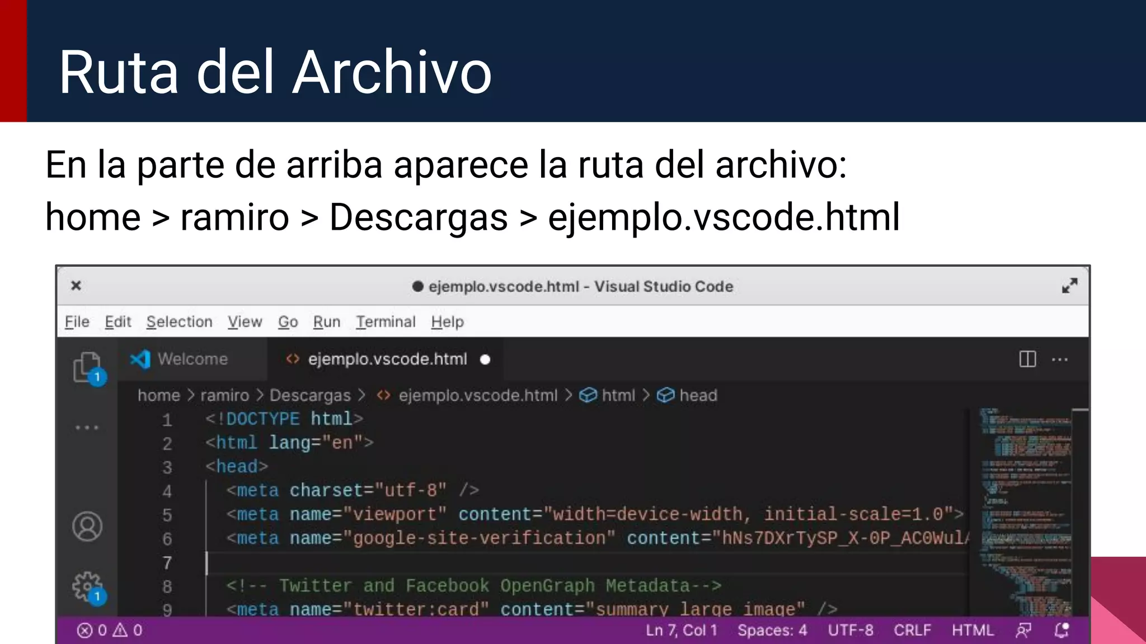Click the meta charset utf-8 line

point(353,490)
